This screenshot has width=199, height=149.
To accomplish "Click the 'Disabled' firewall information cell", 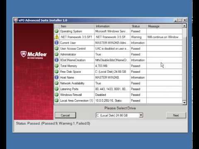I will [x=112, y=95].
